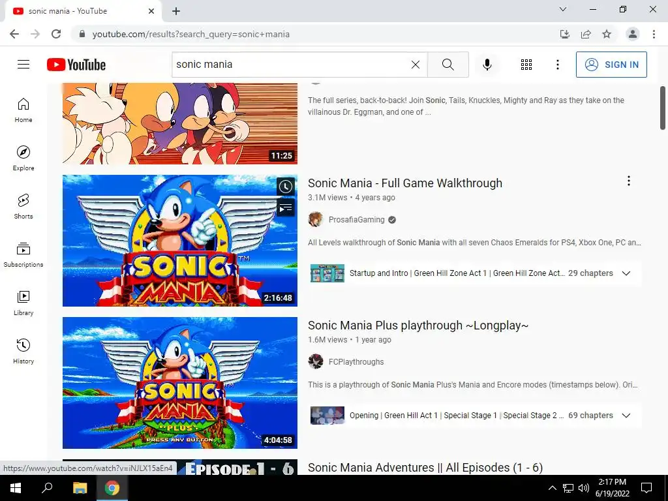Screen dimensions: 668x501
Task: Click the Chrome taskbar icon
Action: pos(112,488)
